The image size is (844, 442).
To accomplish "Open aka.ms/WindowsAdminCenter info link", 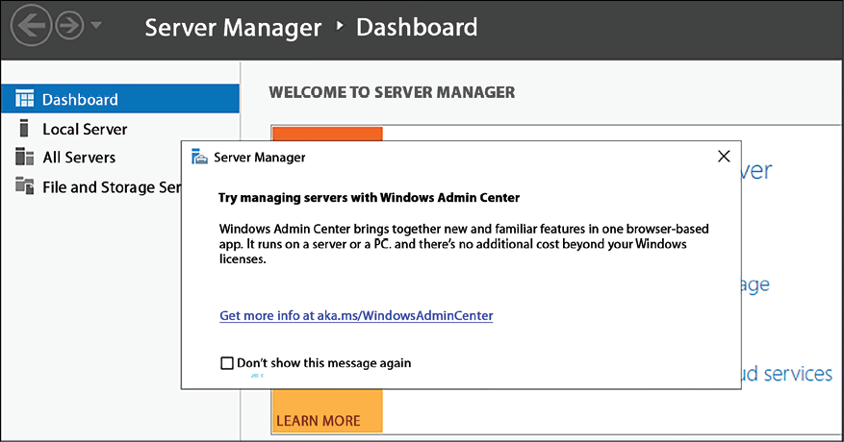I will point(356,315).
